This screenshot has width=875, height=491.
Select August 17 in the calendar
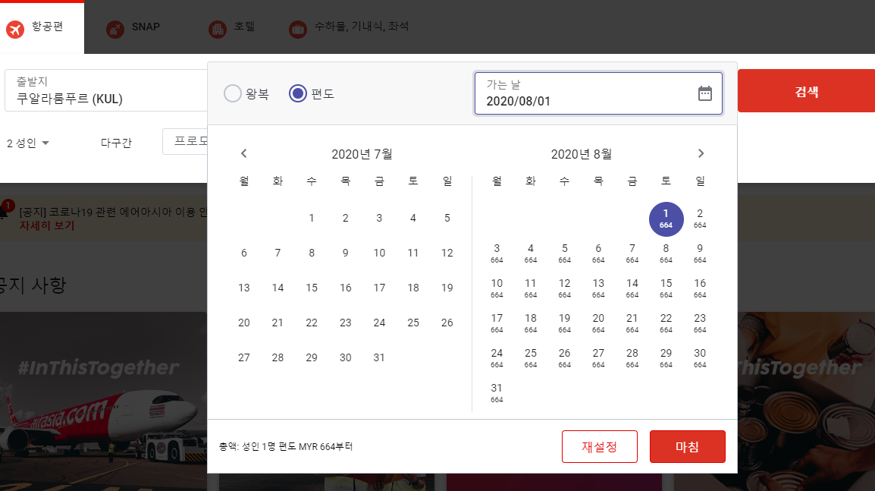[x=497, y=323]
